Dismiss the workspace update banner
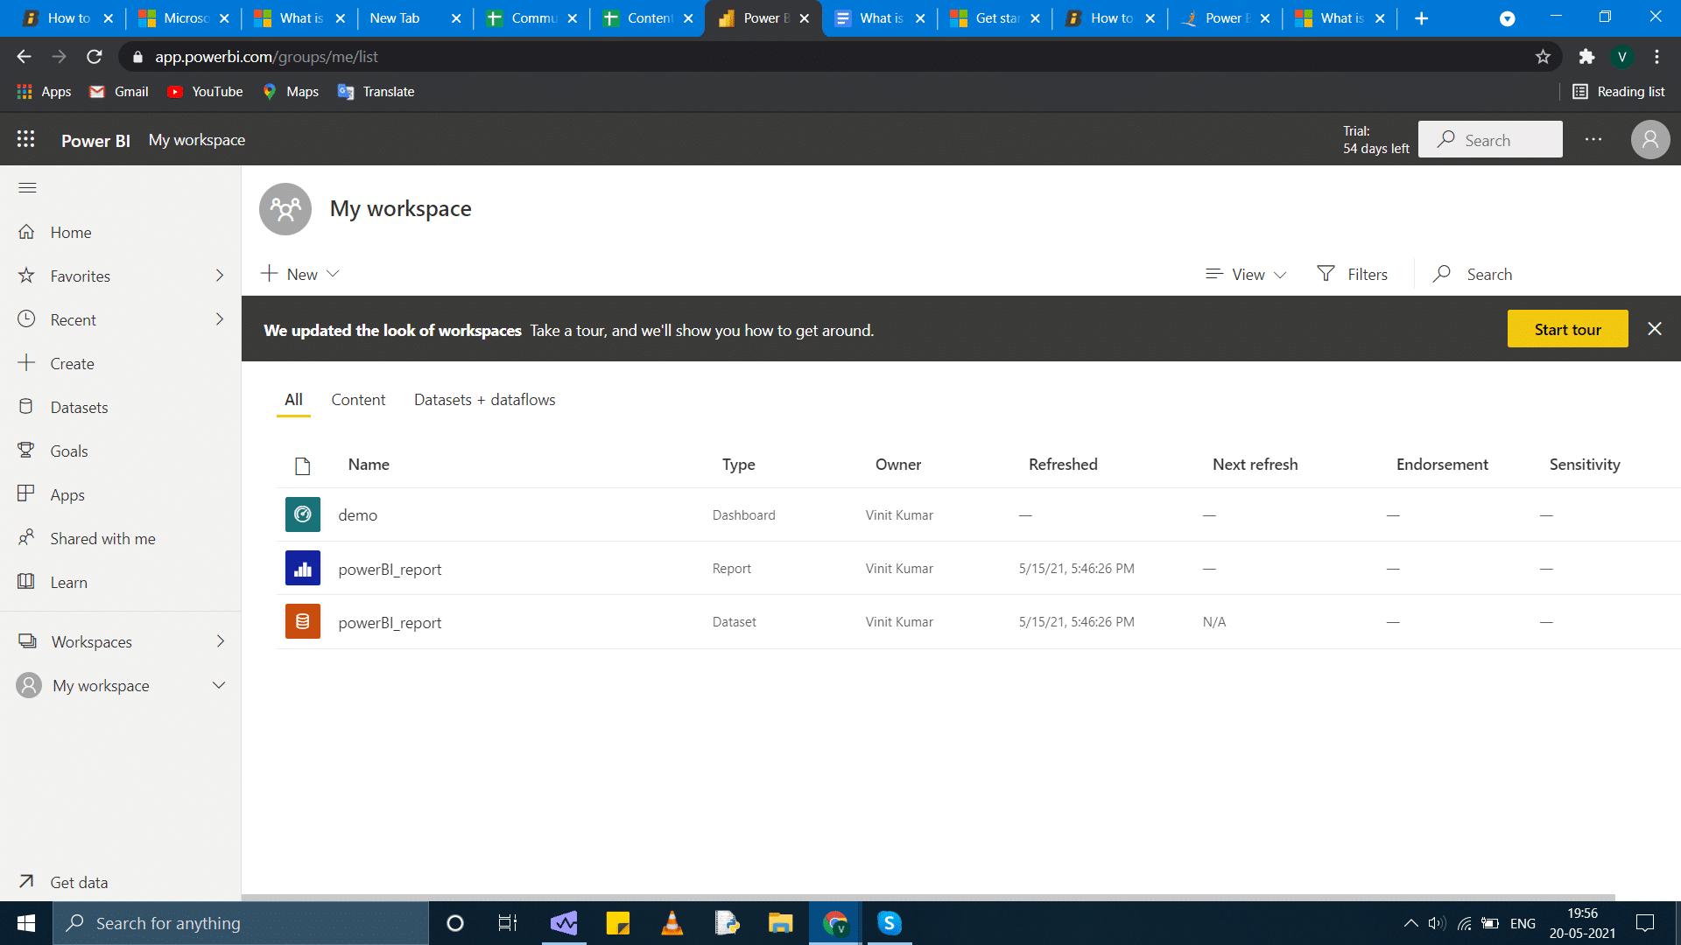Viewport: 1681px width, 945px height. pyautogui.click(x=1654, y=328)
